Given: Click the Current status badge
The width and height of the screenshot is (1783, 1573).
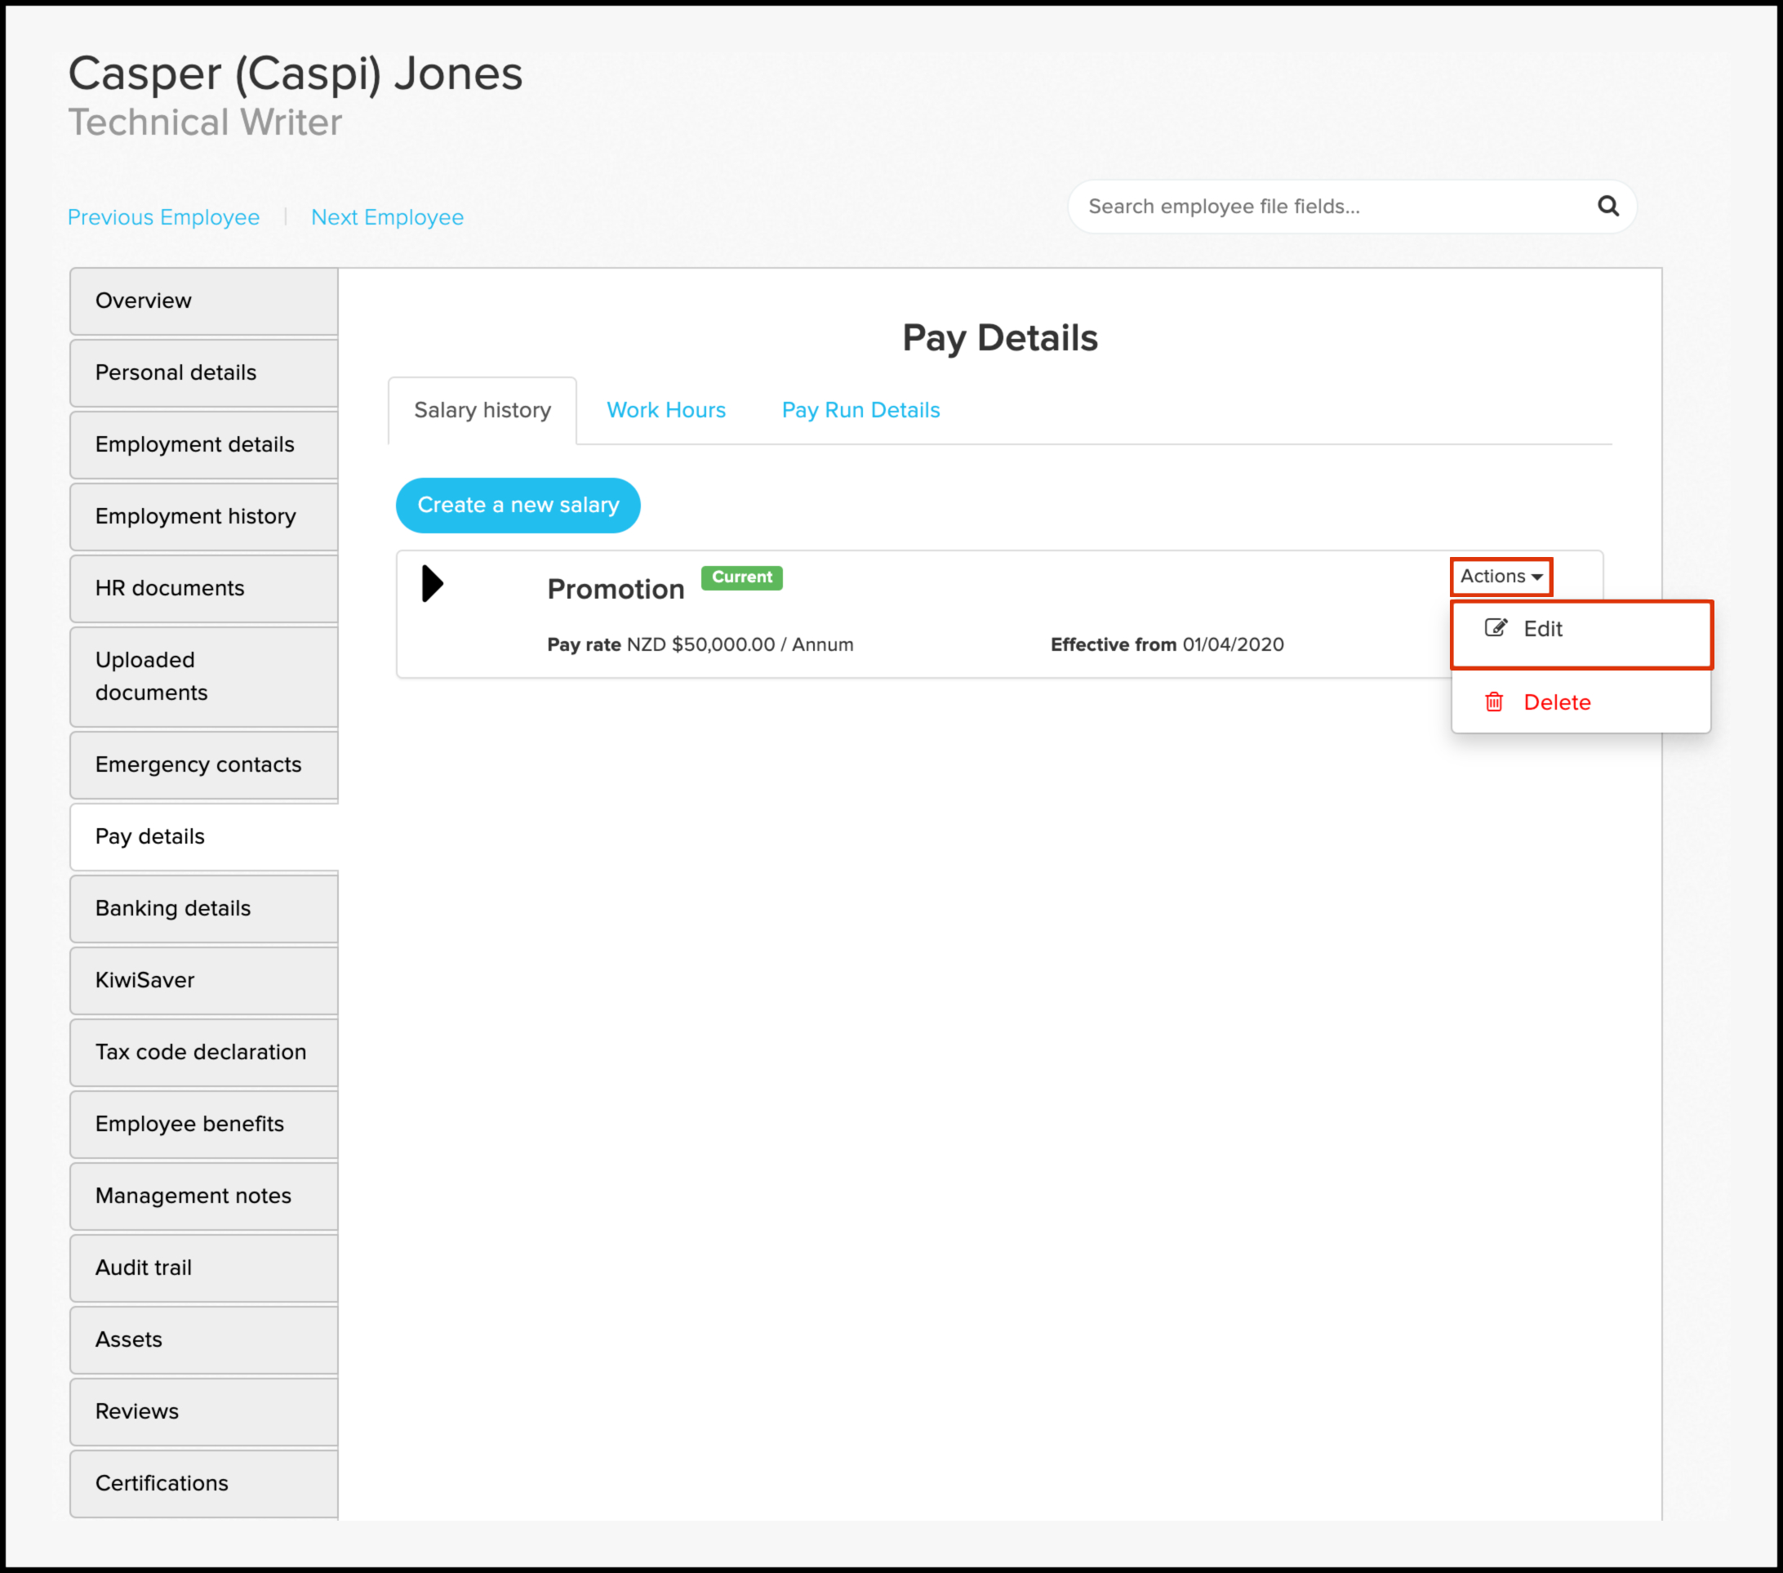Looking at the screenshot, I should coord(741,577).
